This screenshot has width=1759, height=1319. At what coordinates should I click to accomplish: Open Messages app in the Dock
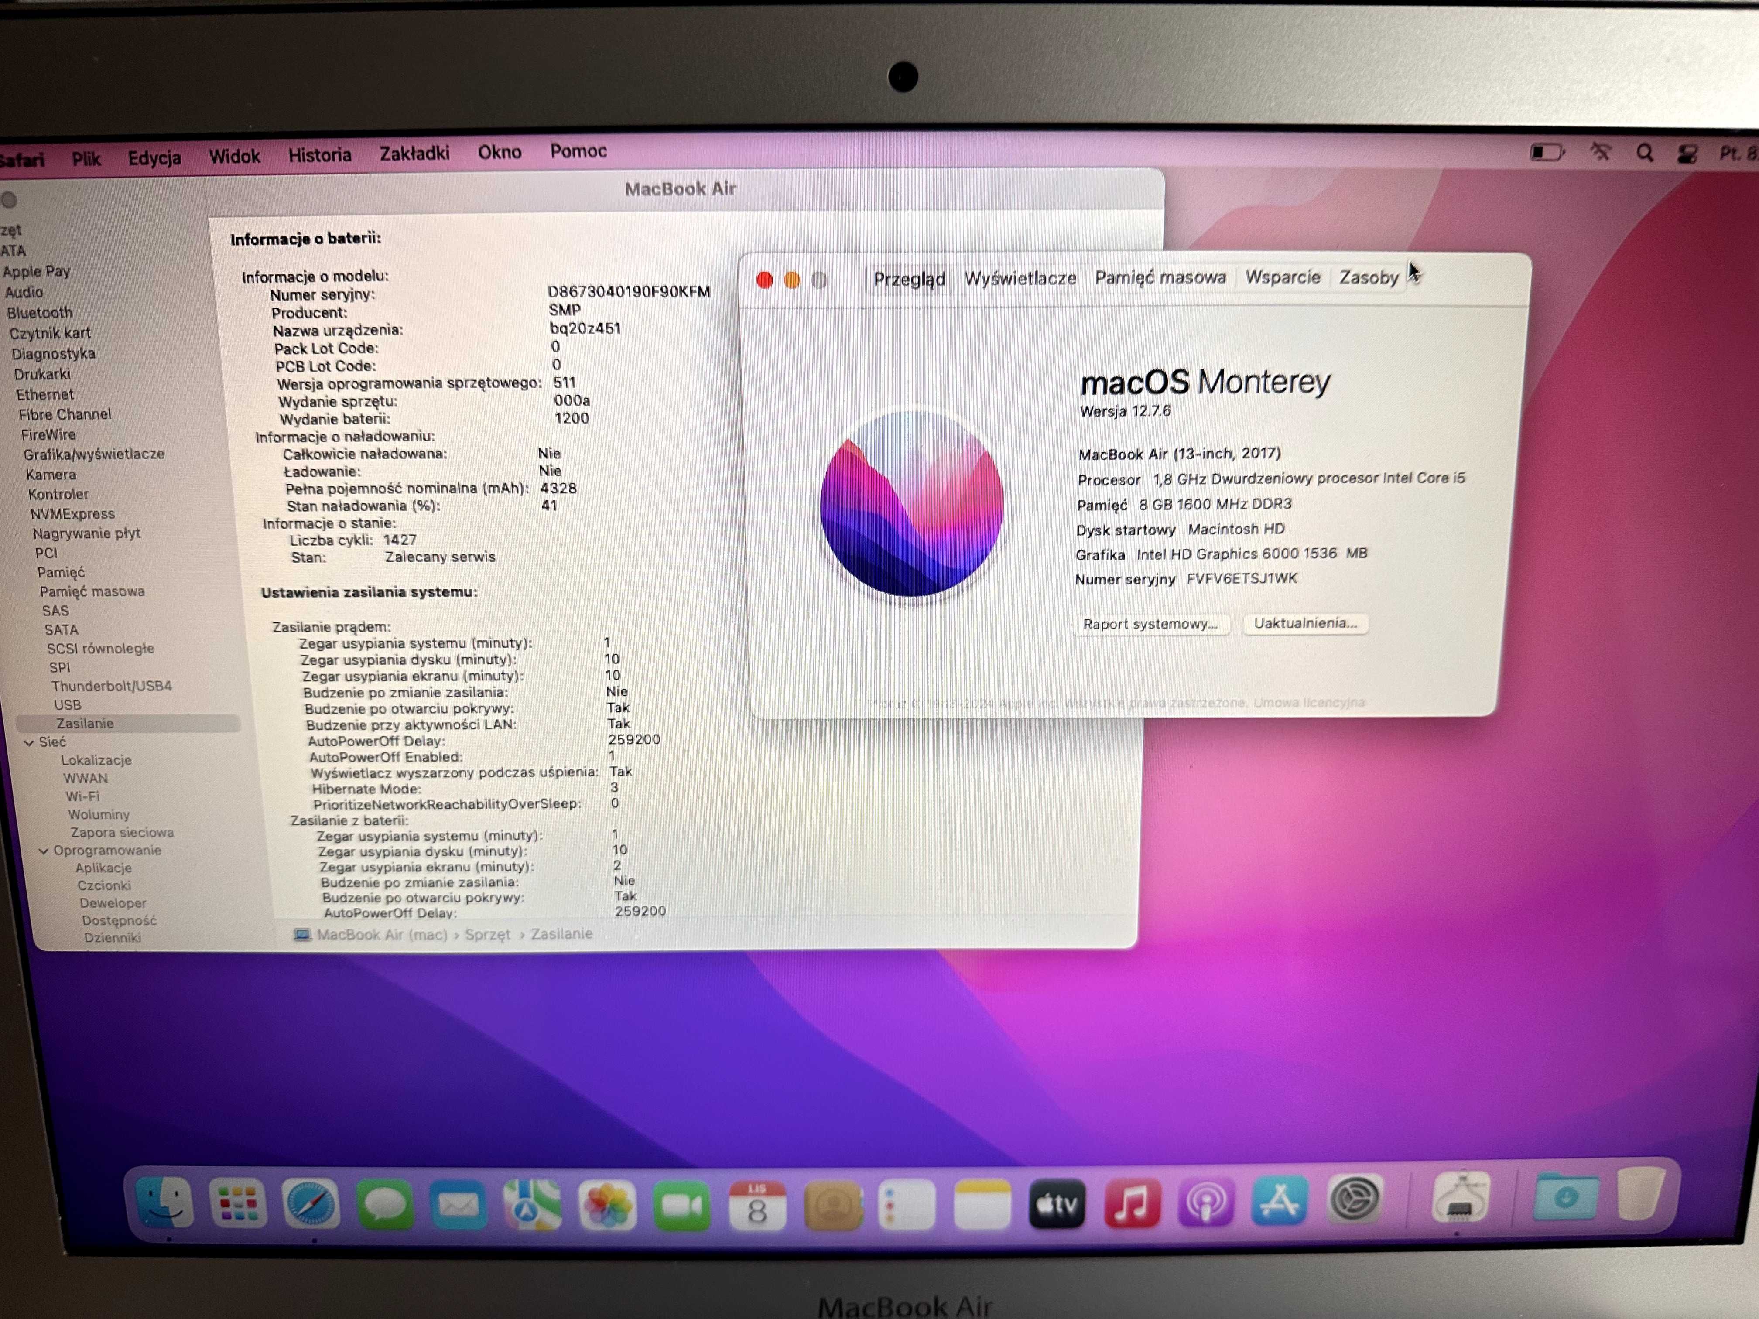(x=385, y=1205)
